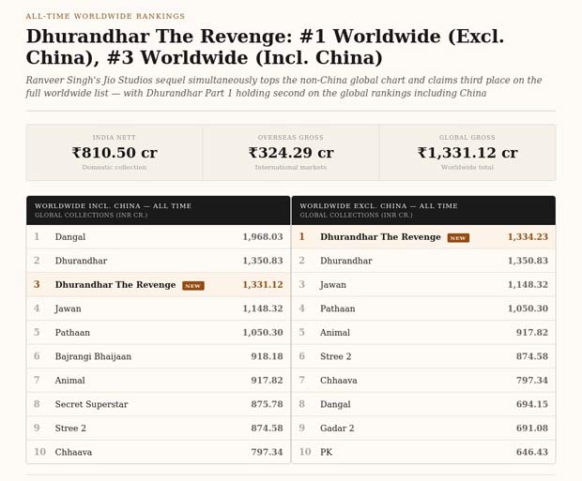Click the 691.08 collection value

pos(531,428)
